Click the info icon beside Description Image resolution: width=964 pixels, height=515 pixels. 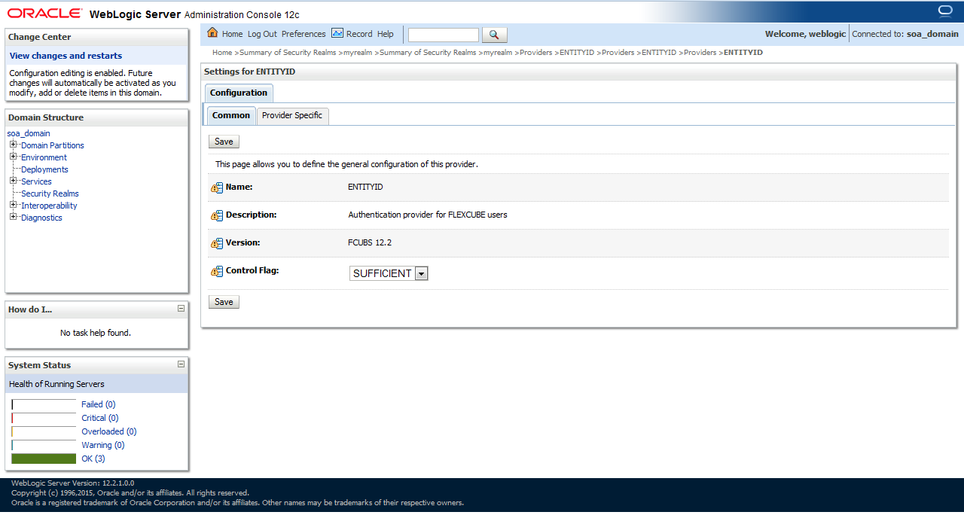coord(217,215)
